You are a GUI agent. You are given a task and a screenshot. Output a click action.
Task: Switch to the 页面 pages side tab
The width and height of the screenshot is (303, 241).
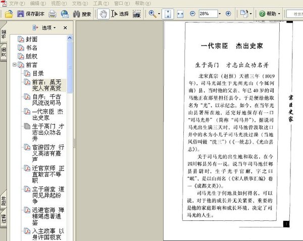(x=4, y=53)
